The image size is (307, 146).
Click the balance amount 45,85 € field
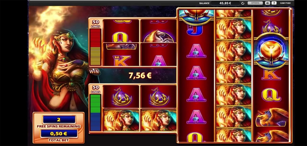pos(225,3)
